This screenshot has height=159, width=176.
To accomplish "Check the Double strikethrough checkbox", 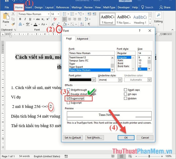I will click(68, 94).
